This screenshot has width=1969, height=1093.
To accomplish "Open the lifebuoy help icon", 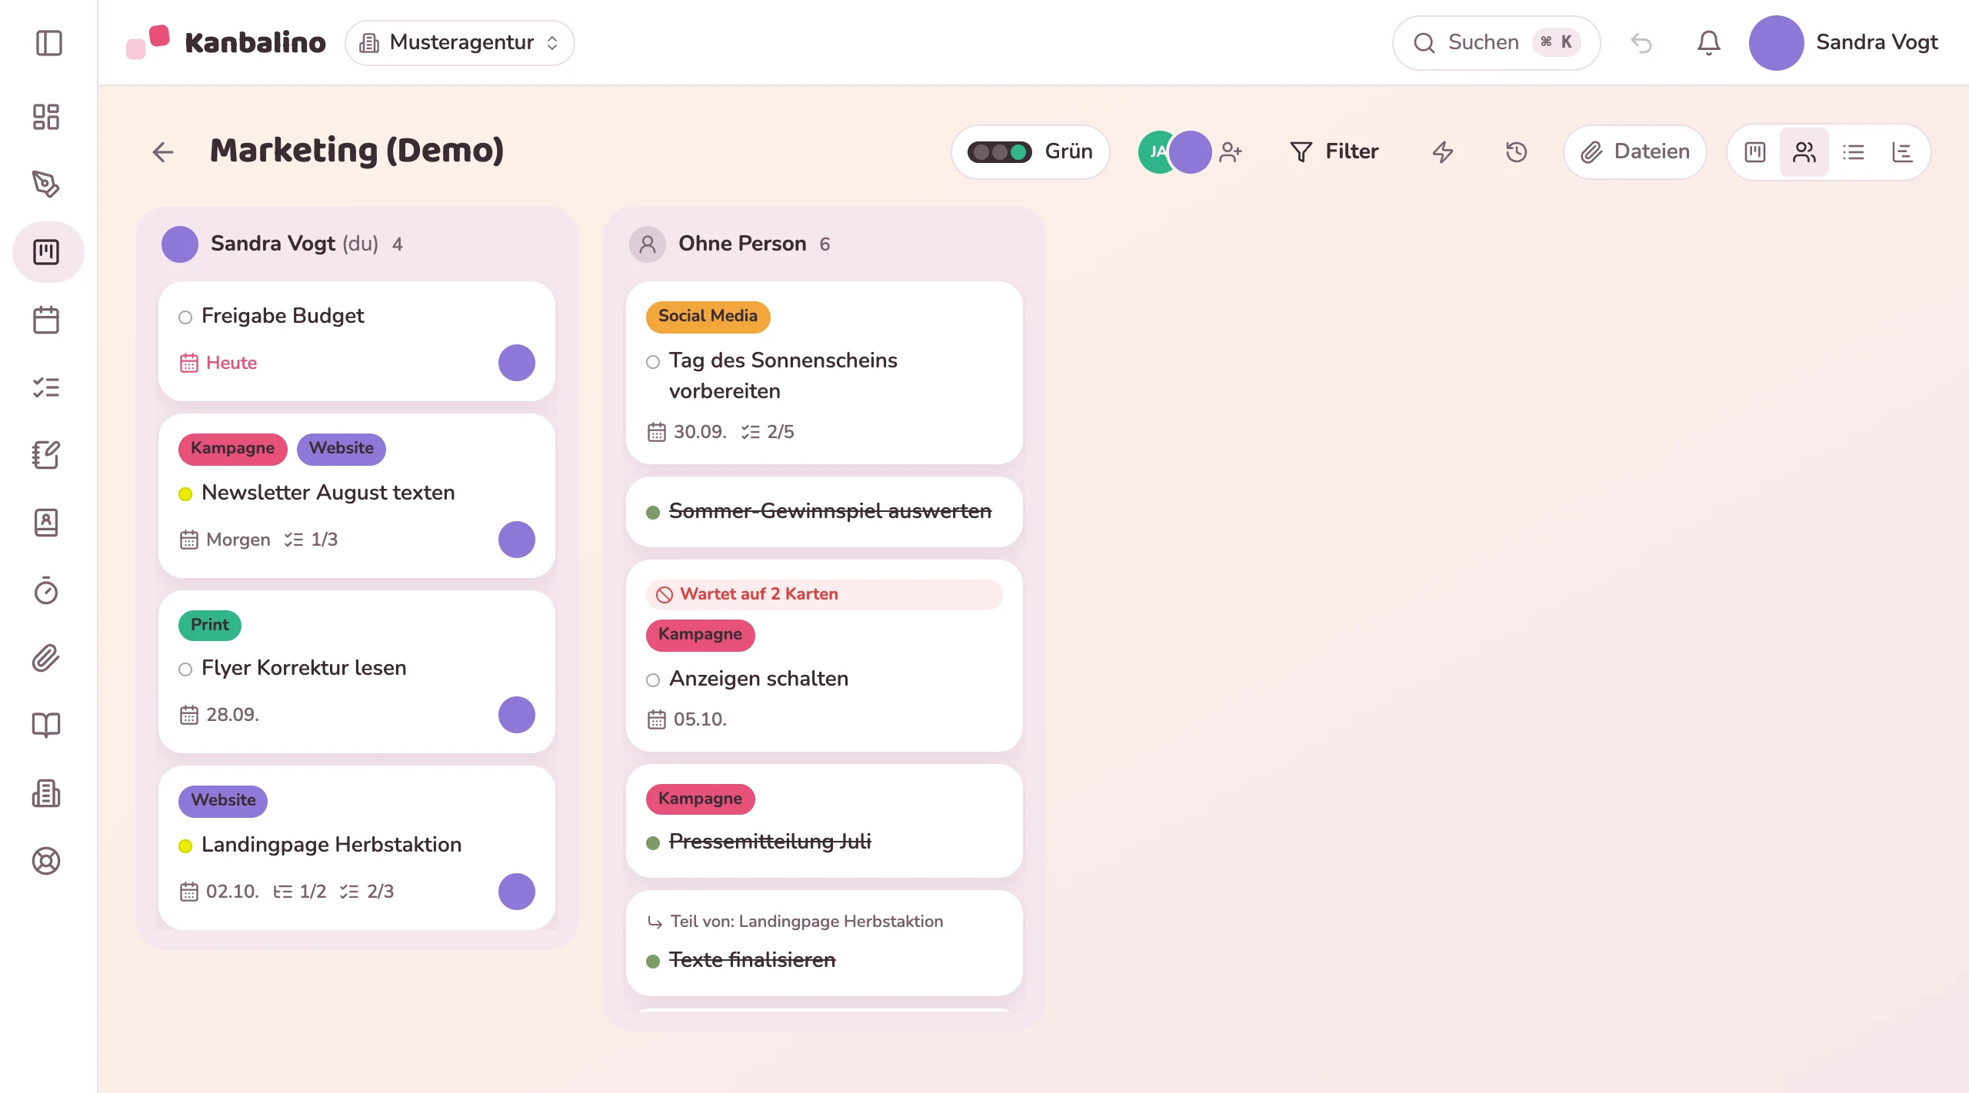I will (46, 861).
